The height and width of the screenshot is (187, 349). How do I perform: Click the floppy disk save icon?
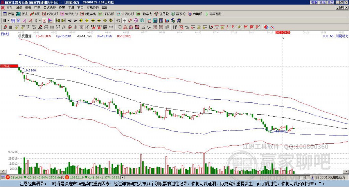click(x=167, y=21)
